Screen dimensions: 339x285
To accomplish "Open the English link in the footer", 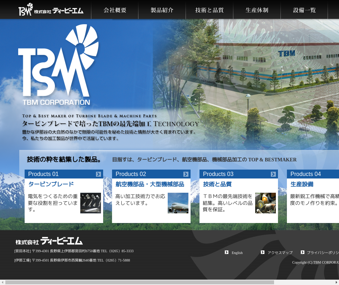I will [237, 253].
